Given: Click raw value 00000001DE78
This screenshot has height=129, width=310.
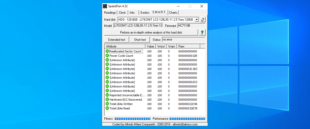Looking at the screenshot, I should point(188,108).
